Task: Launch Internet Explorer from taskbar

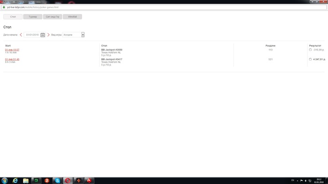Action: (x=15, y=180)
